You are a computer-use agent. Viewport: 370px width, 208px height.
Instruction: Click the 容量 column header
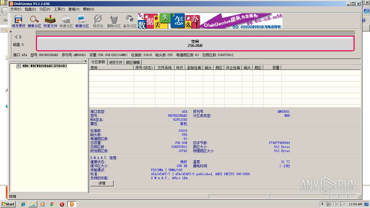point(272,68)
